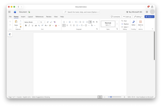Screen dimensions: 162x107
Task: Click the increase font size icon
Action: click(x=48, y=22)
